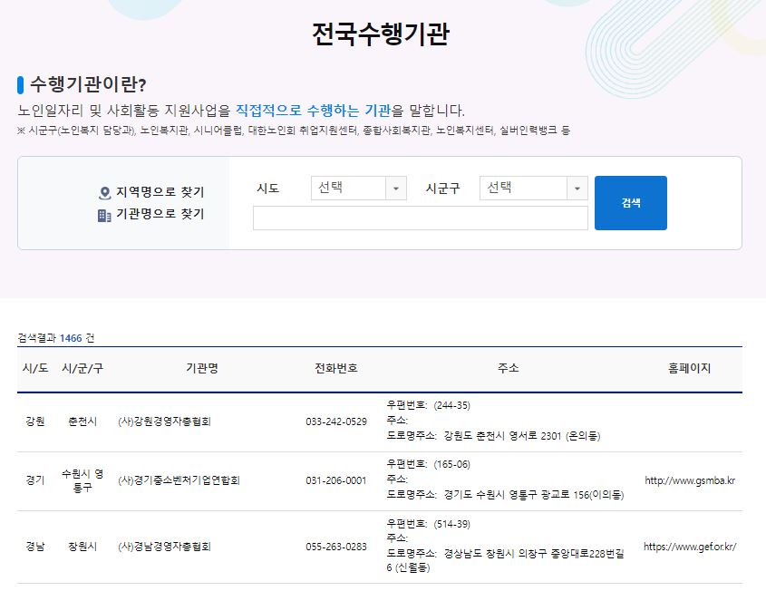Click the blue 검색 button
This screenshot has height=591, width=766.
click(631, 203)
